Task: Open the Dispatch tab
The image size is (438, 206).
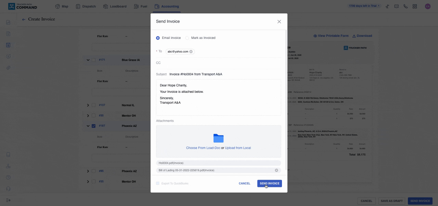Action: [x=86, y=6]
